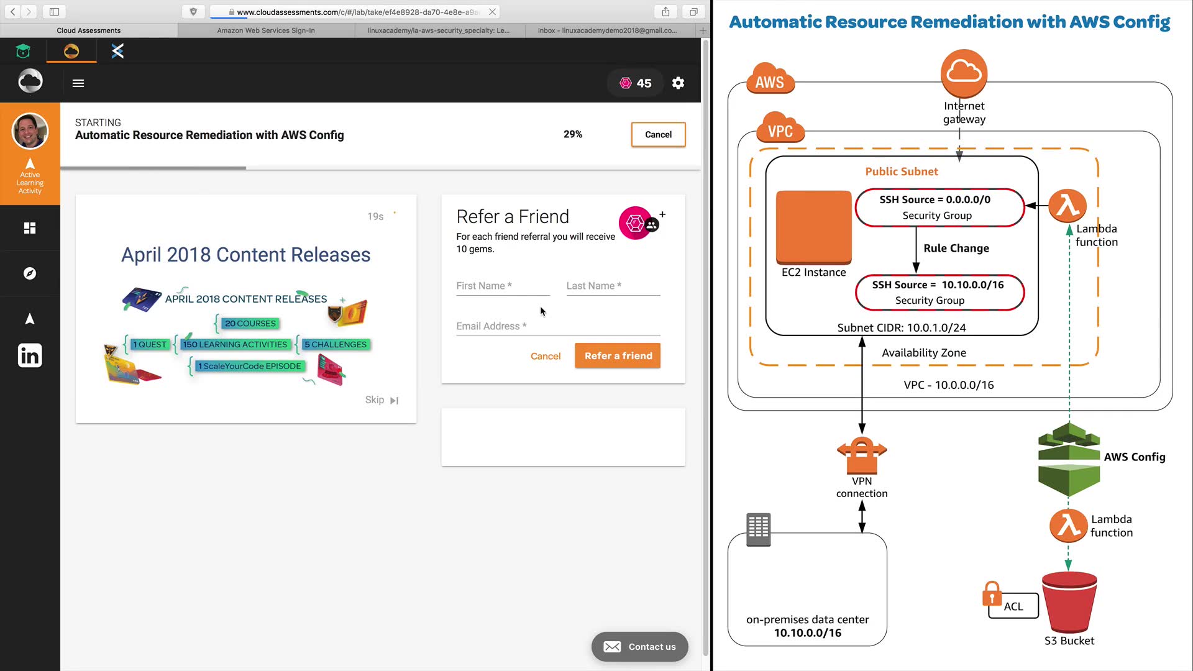Screen dimensions: 1193x671
Task: Open the hamburger navigation menu
Action: click(x=78, y=83)
